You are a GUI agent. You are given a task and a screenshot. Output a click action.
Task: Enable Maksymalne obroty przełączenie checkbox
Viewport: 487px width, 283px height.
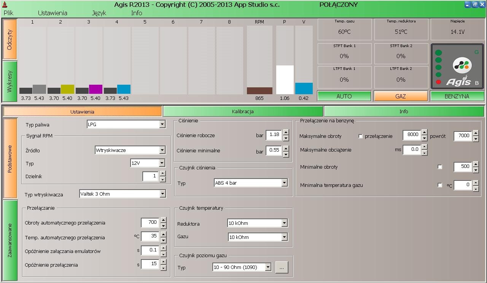361,136
